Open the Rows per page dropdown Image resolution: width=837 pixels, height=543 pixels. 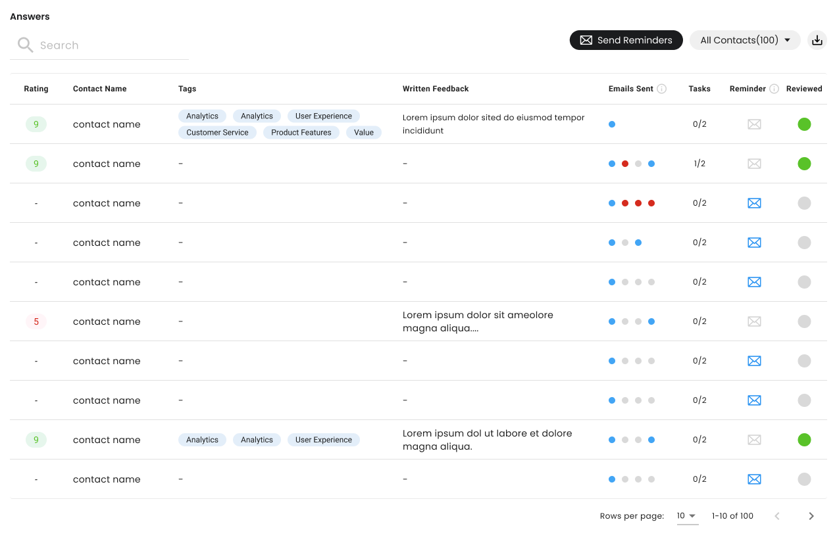click(x=687, y=516)
